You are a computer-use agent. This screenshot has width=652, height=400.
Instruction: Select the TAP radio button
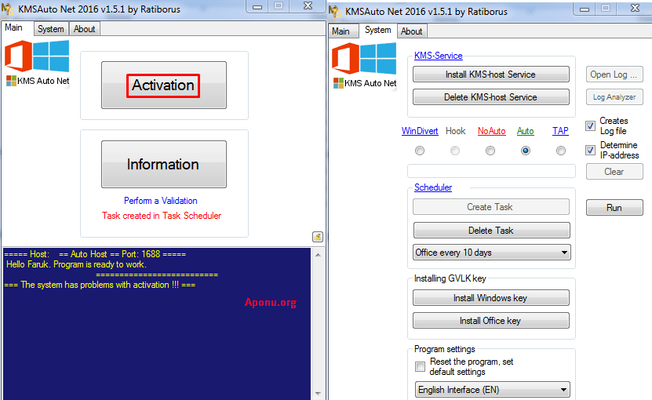click(x=561, y=151)
